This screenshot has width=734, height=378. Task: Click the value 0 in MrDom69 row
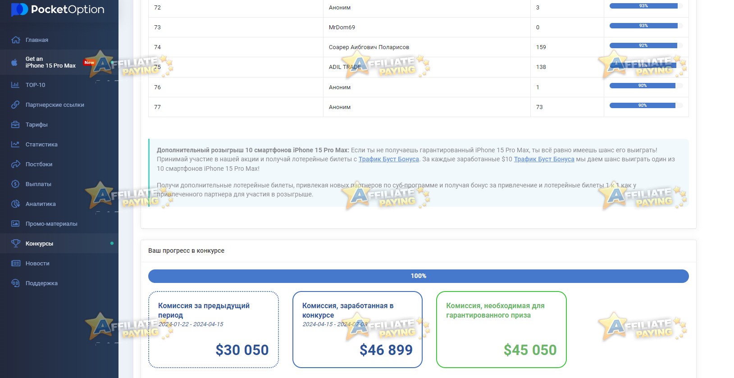[x=538, y=27]
